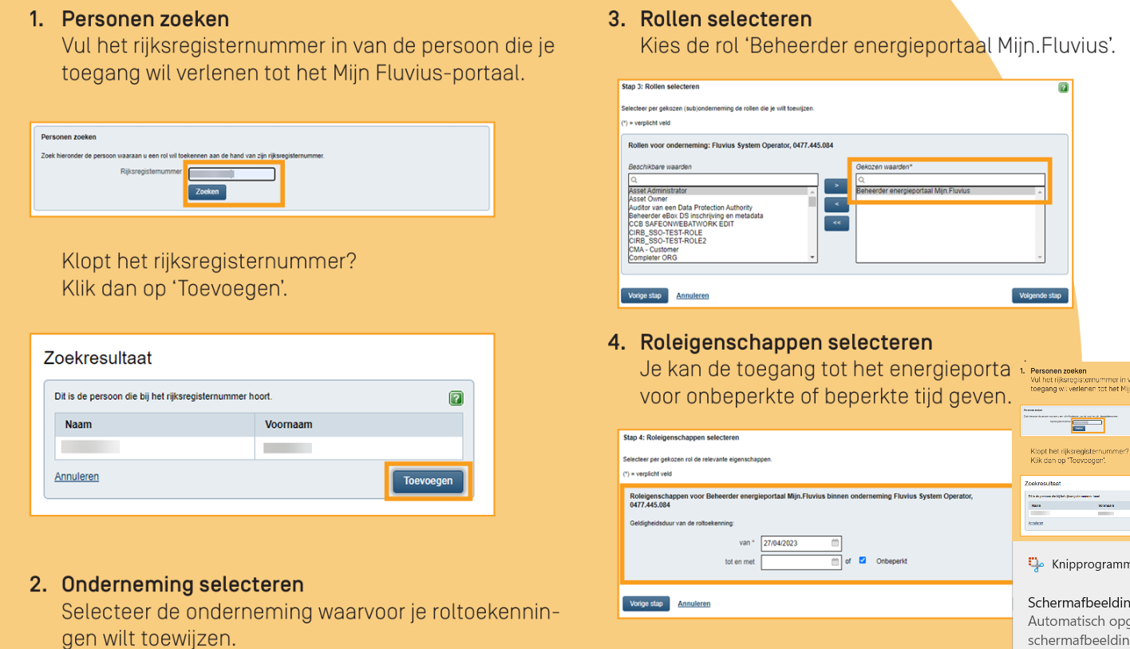
Task: Click into the Rijksregisternummer input field
Action: [x=231, y=174]
